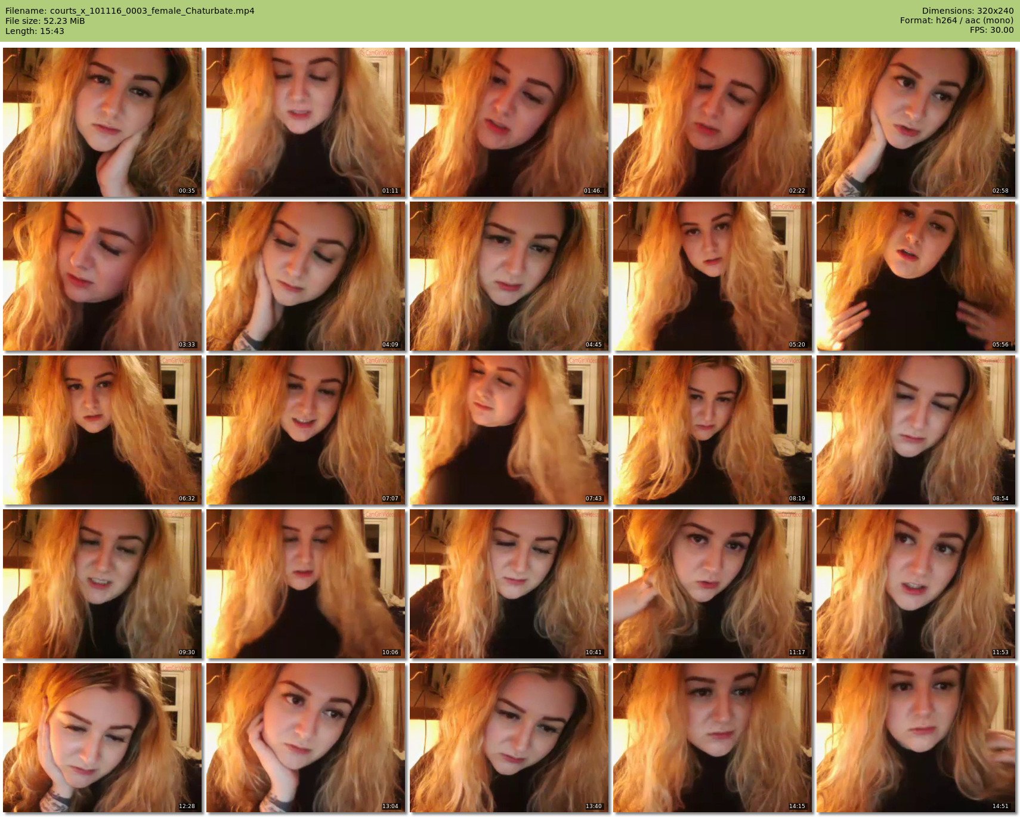Screen dimensions: 1020x817
Task: Click the frame with timestamp 04:09
Action: coord(306,276)
